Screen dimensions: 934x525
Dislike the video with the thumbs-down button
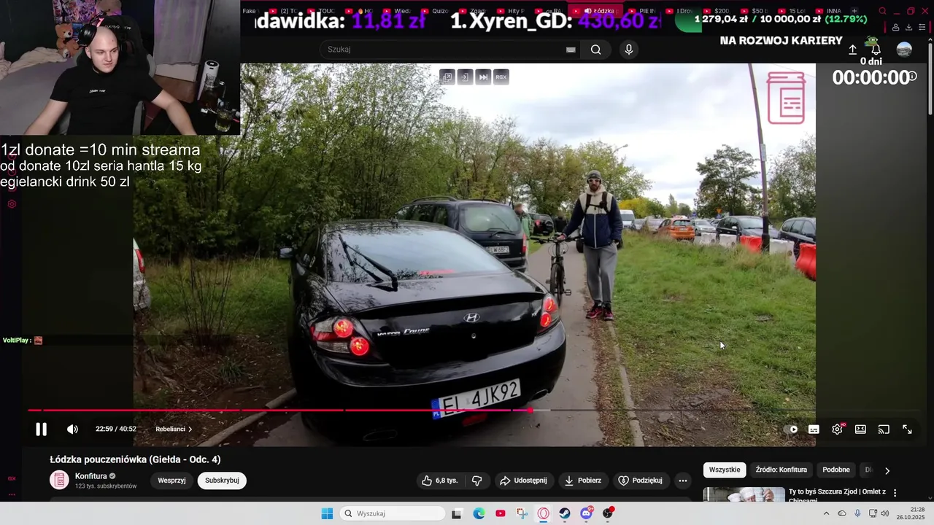coord(477,481)
